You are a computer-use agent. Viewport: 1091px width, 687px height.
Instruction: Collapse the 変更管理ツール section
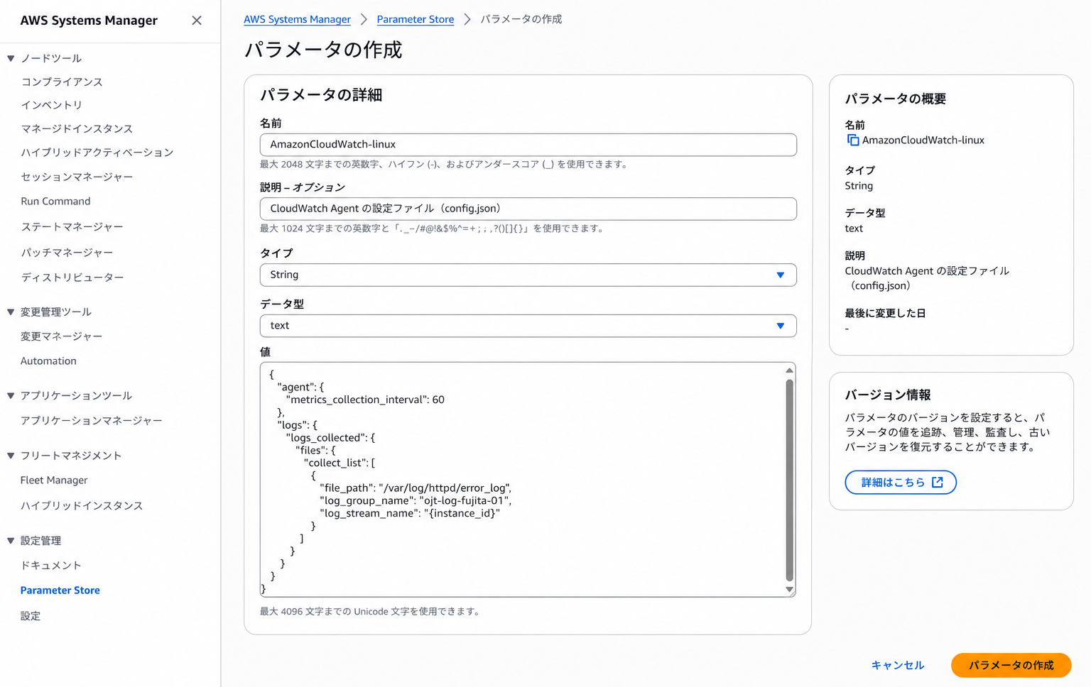click(11, 312)
